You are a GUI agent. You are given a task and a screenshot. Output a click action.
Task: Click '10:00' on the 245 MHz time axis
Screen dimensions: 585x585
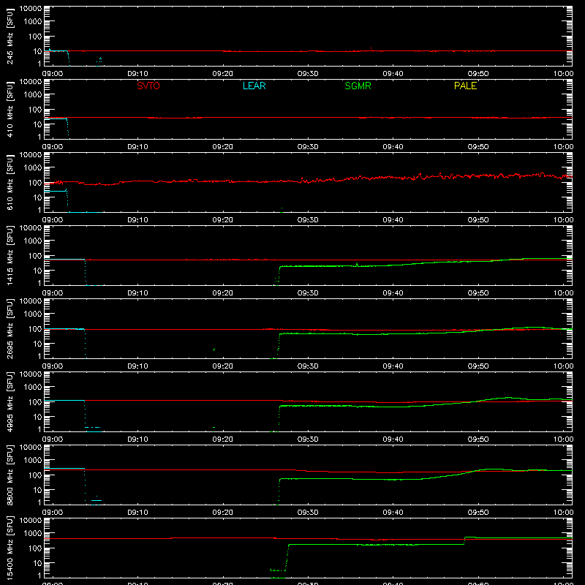pos(563,74)
